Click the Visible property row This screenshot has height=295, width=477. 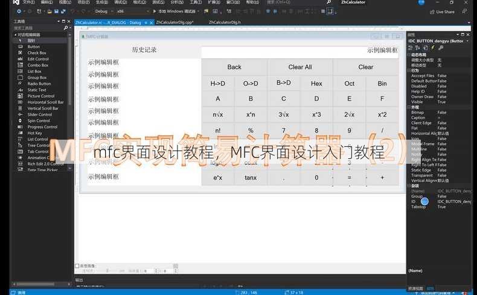coord(440,102)
